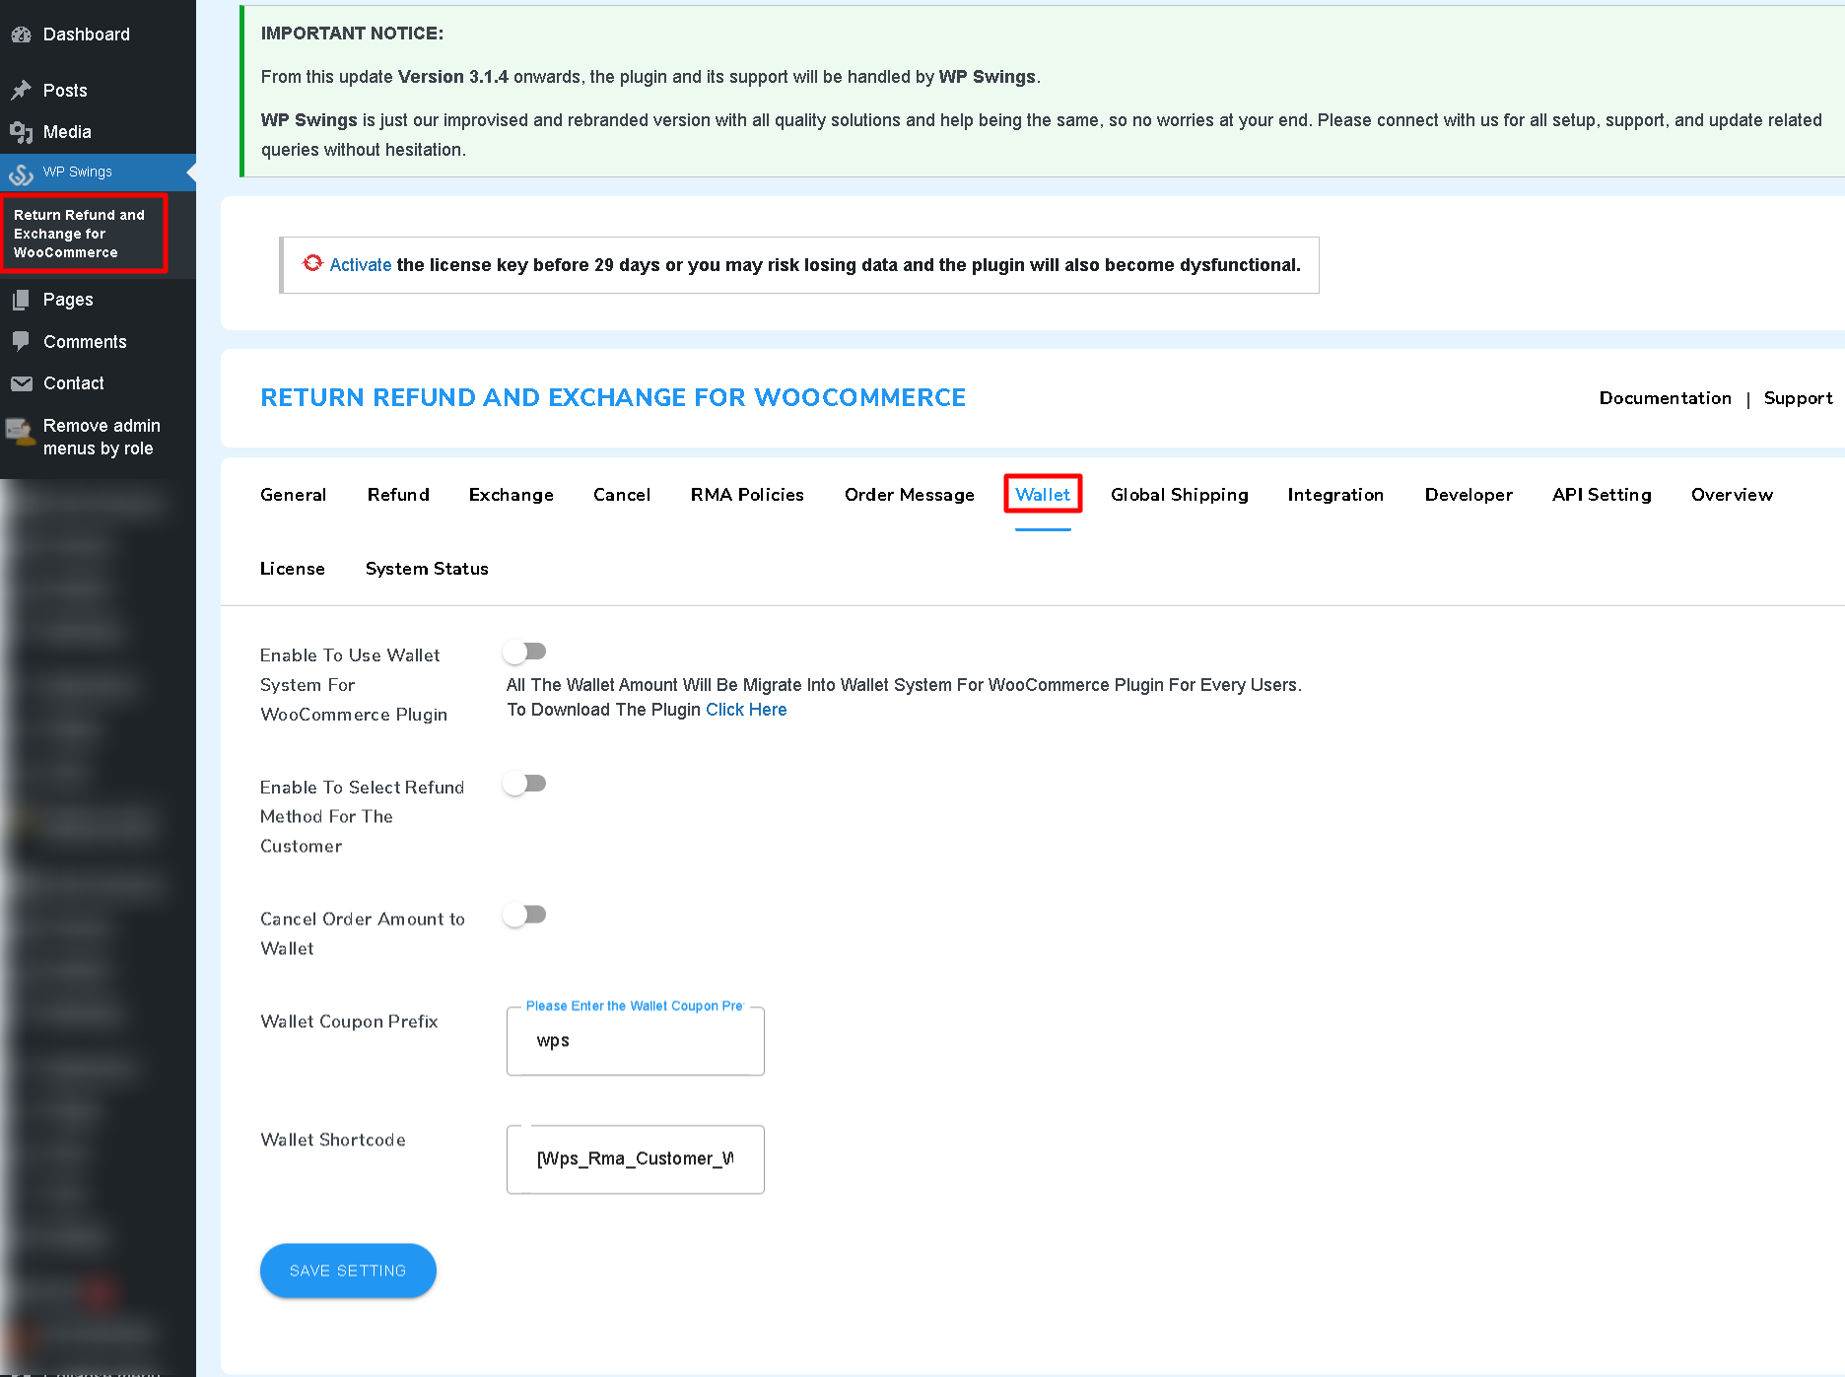Click the Comments bubble icon
1845x1377 pixels.
point(21,341)
